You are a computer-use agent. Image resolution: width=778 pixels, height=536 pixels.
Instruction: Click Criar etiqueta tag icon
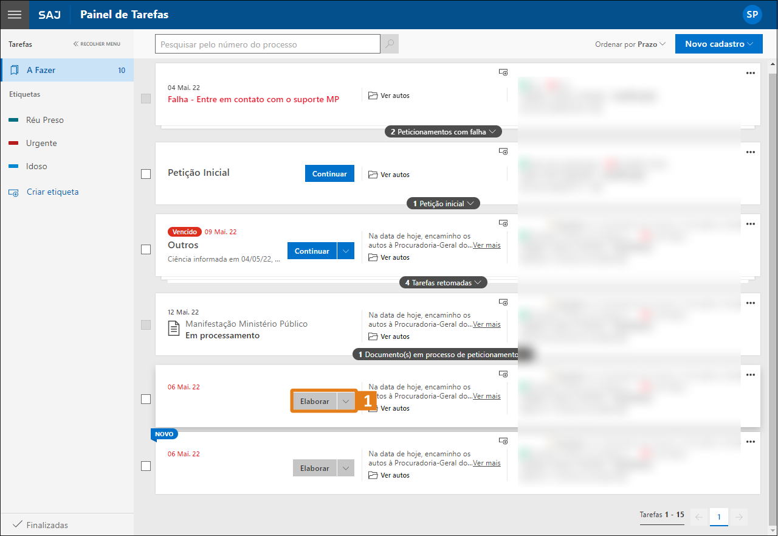click(13, 192)
